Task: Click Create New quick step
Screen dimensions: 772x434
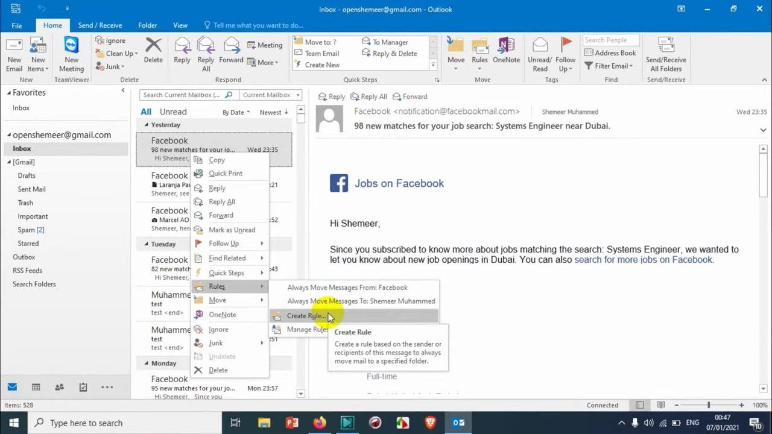Action: click(317, 65)
